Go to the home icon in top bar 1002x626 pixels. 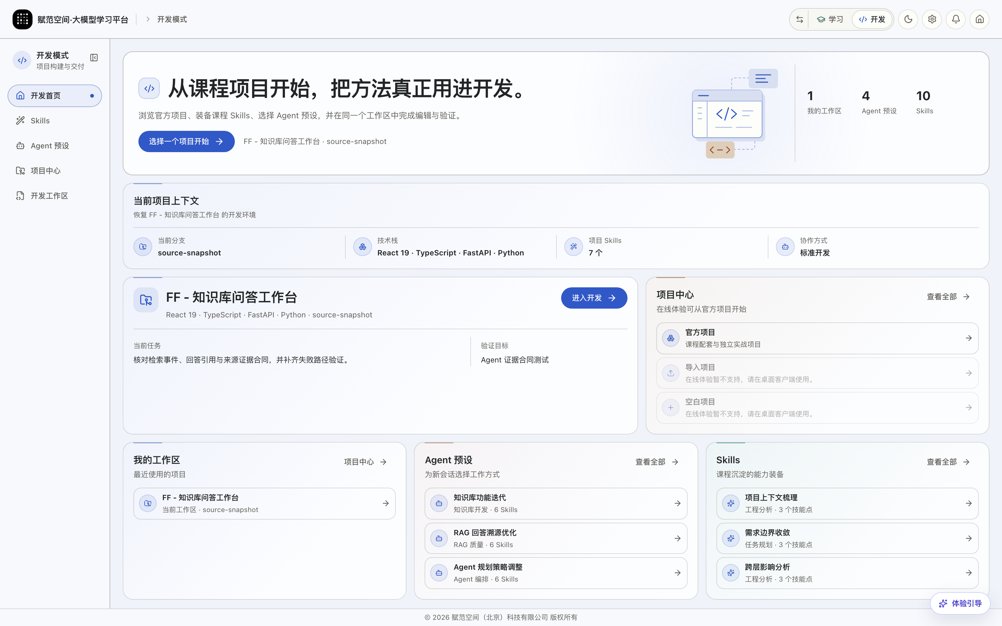[980, 19]
